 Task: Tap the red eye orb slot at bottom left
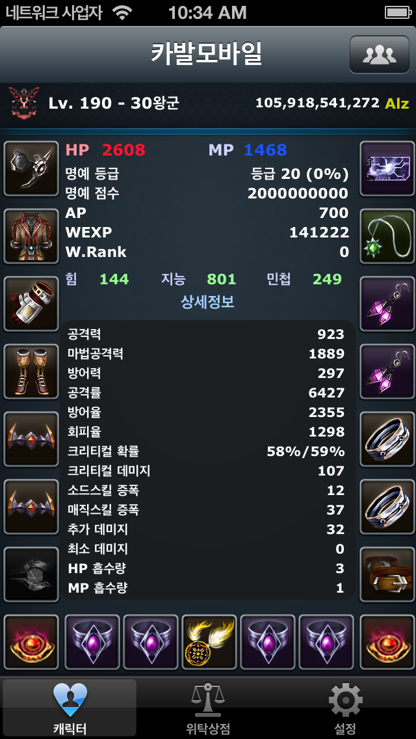pos(31,642)
